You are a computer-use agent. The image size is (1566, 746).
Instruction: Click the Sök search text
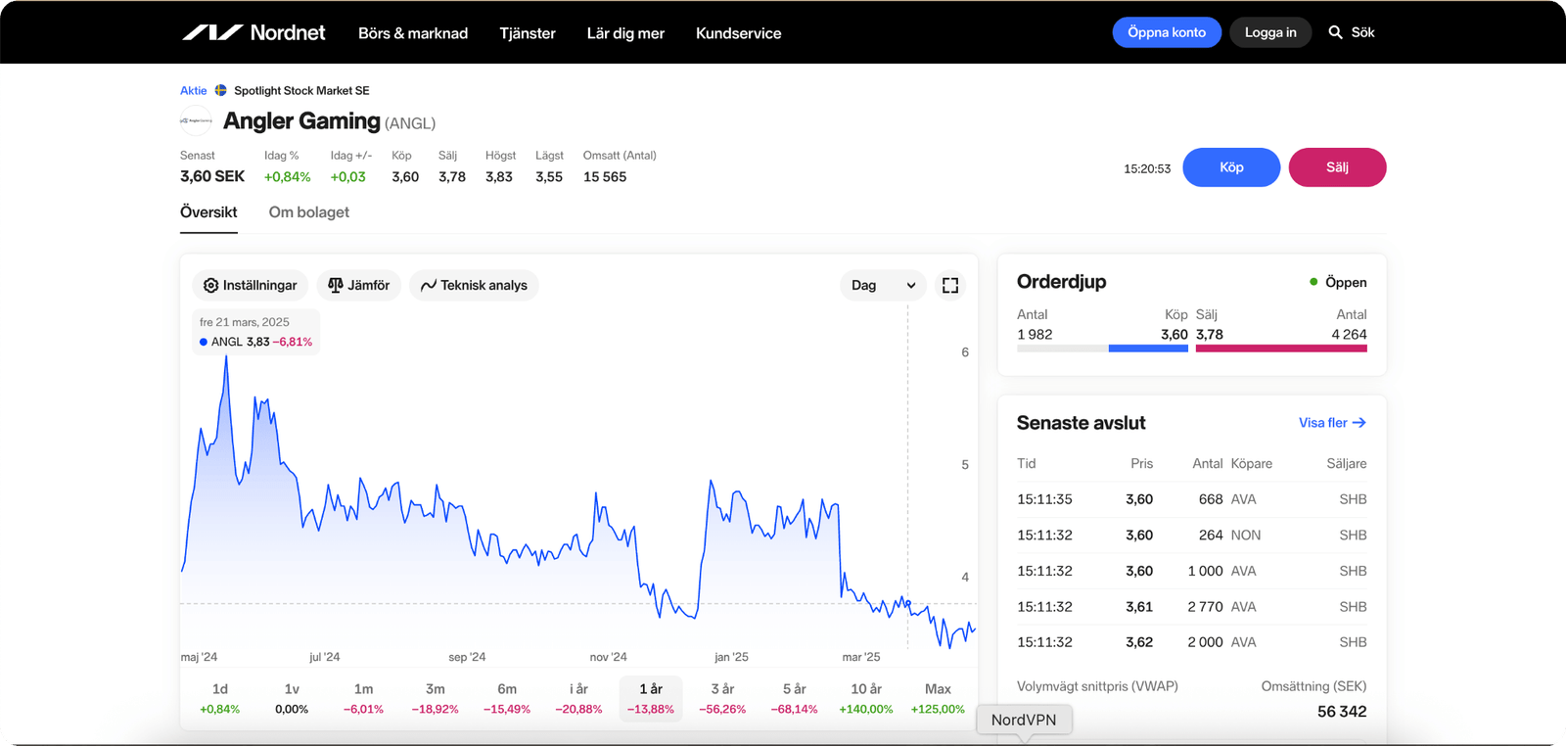(x=1362, y=32)
